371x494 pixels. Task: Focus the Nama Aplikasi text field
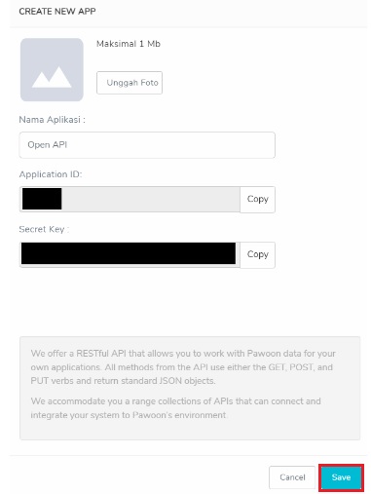[147, 145]
